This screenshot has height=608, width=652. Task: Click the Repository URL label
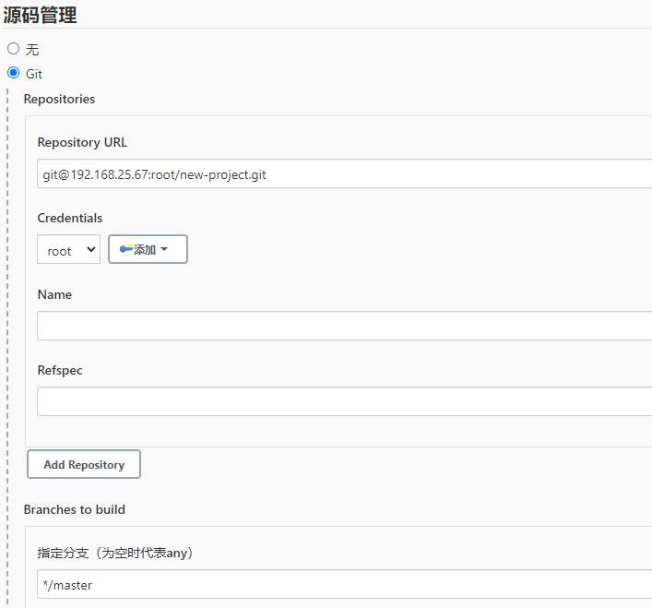tap(82, 143)
